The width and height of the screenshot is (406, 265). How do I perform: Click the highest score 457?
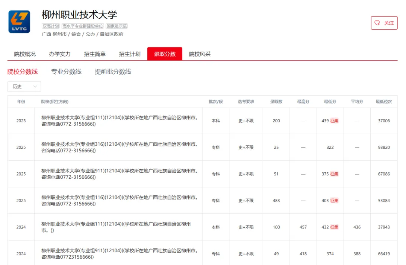tap(303, 227)
